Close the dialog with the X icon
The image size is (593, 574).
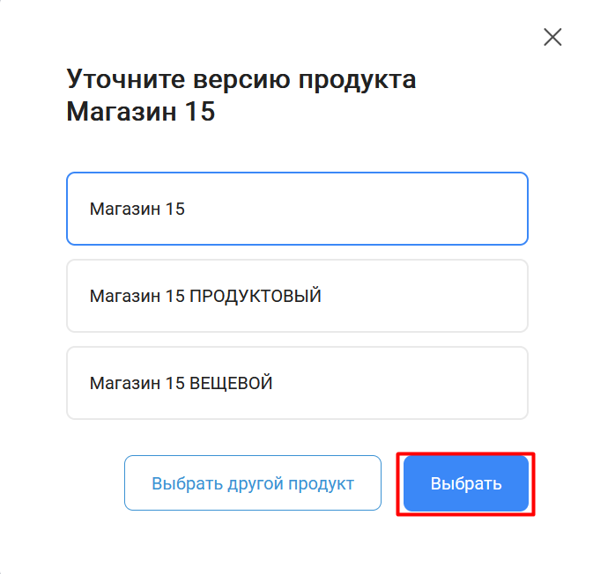(552, 37)
